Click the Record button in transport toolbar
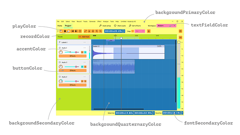This screenshot has height=135, width=240. tap(69, 31)
